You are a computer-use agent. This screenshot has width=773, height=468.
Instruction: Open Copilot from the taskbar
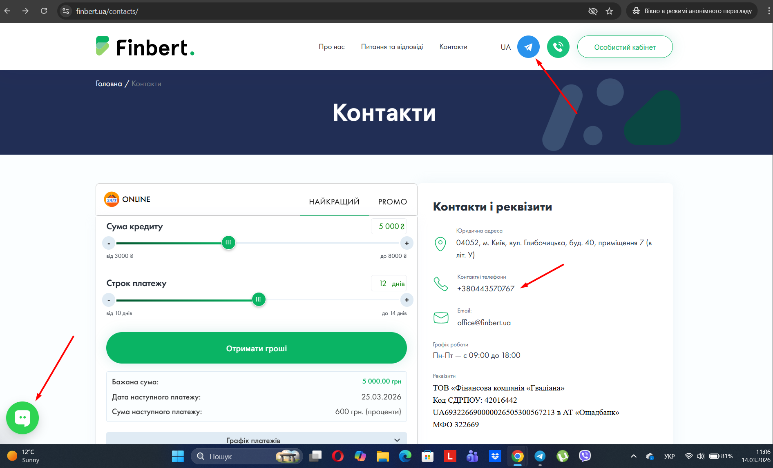click(360, 456)
